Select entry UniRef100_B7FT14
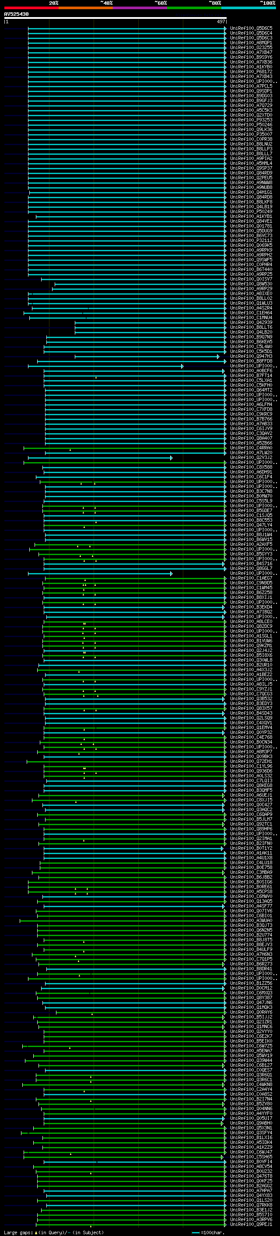This screenshot has height=1236, width=280. (x=251, y=376)
